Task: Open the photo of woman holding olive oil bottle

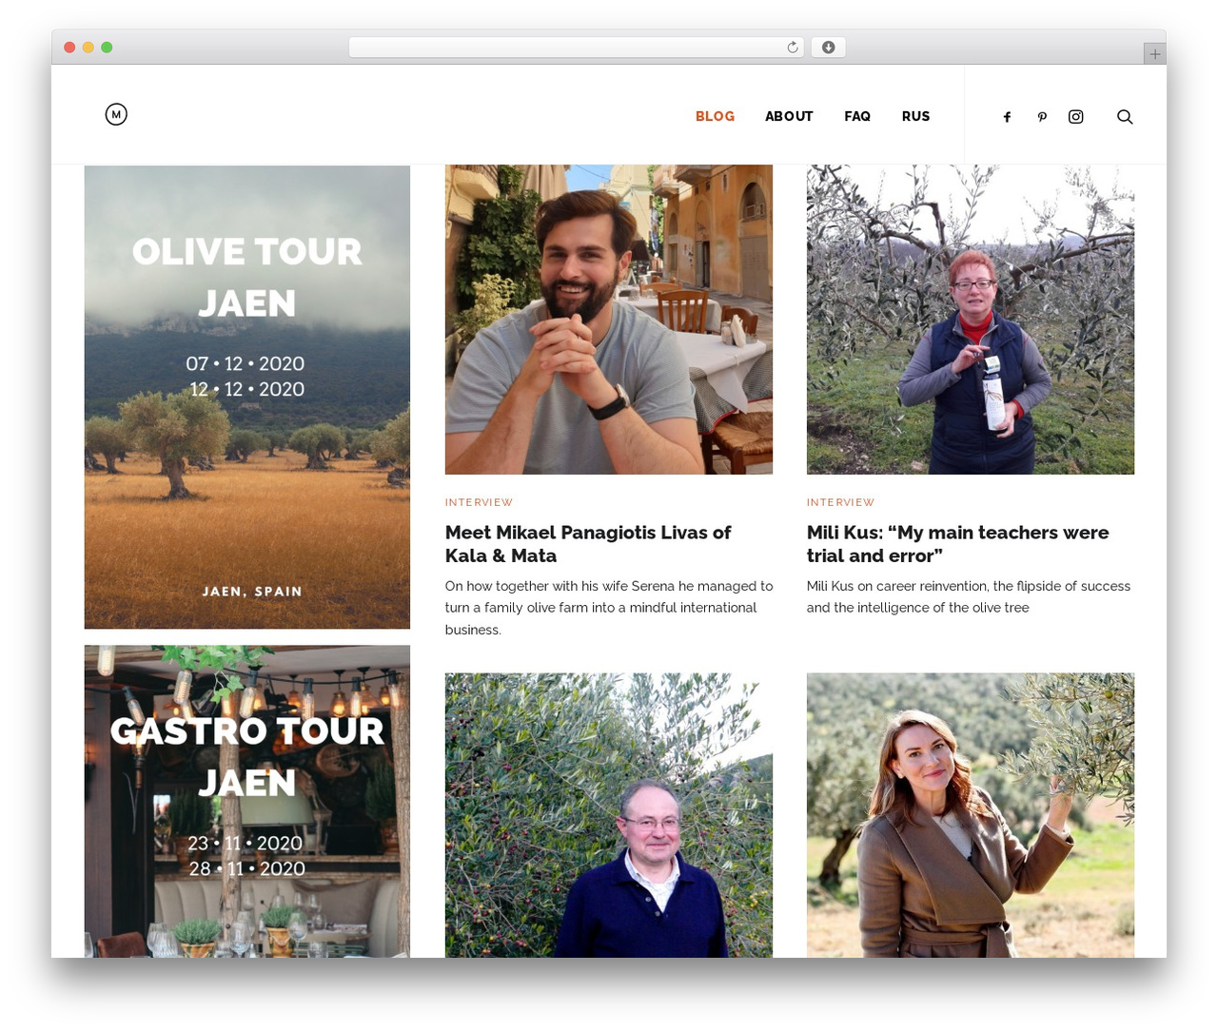Action: [971, 320]
